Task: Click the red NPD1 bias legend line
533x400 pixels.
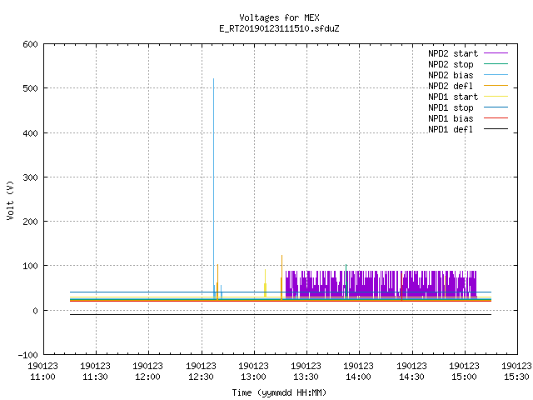Action: 496,118
